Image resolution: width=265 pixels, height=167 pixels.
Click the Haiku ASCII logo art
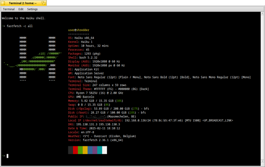point(32,59)
